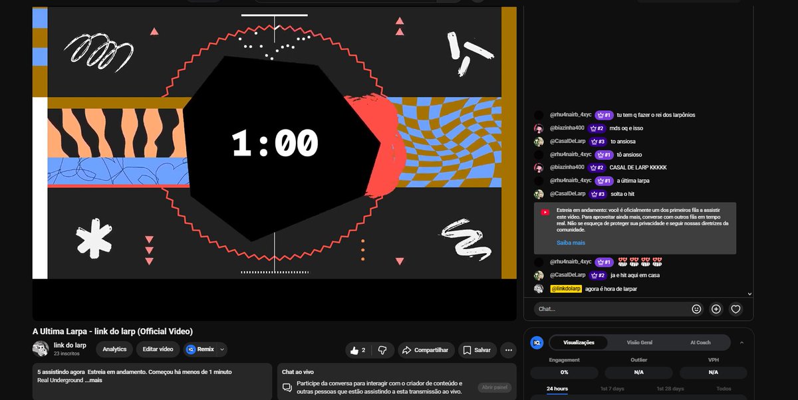The width and height of the screenshot is (798, 400).
Task: Click the plus icon beside chat input
Action: coord(716,309)
